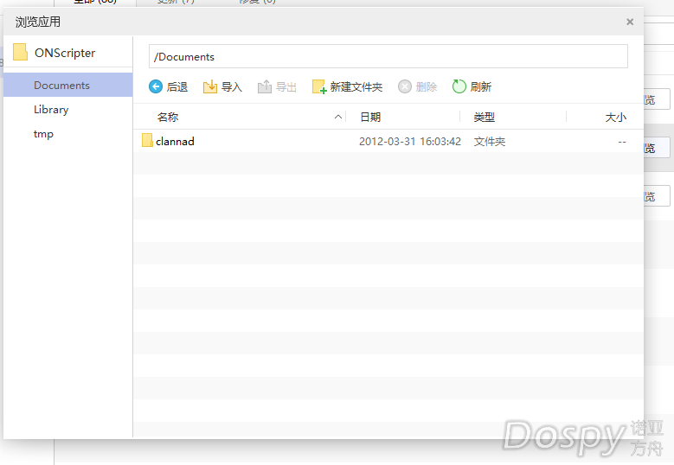Click the 新建文件夹 new folder icon
674x465 pixels.
(319, 86)
